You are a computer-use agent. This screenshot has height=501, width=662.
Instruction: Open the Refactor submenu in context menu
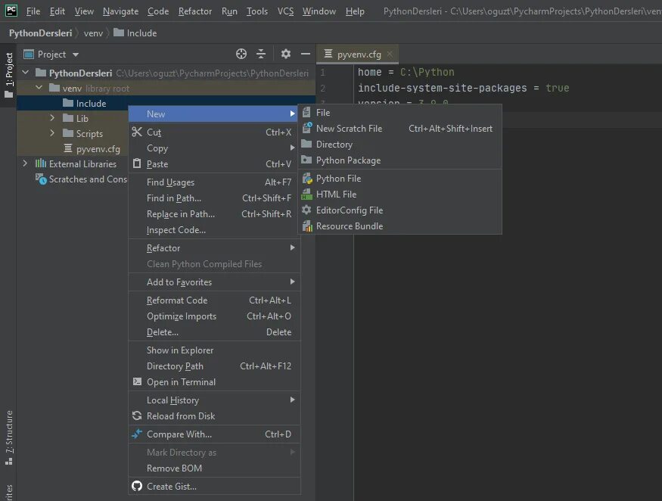pyautogui.click(x=214, y=248)
